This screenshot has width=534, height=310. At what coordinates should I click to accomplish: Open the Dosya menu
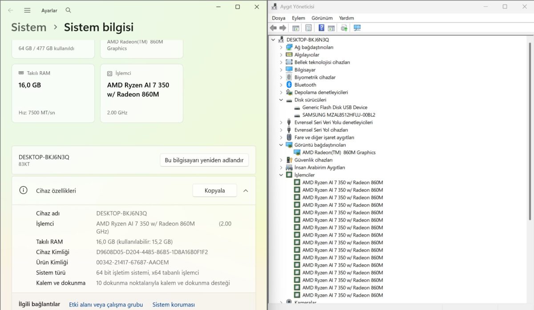point(279,18)
